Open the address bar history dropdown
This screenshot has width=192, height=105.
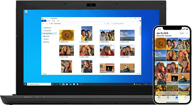105,23
